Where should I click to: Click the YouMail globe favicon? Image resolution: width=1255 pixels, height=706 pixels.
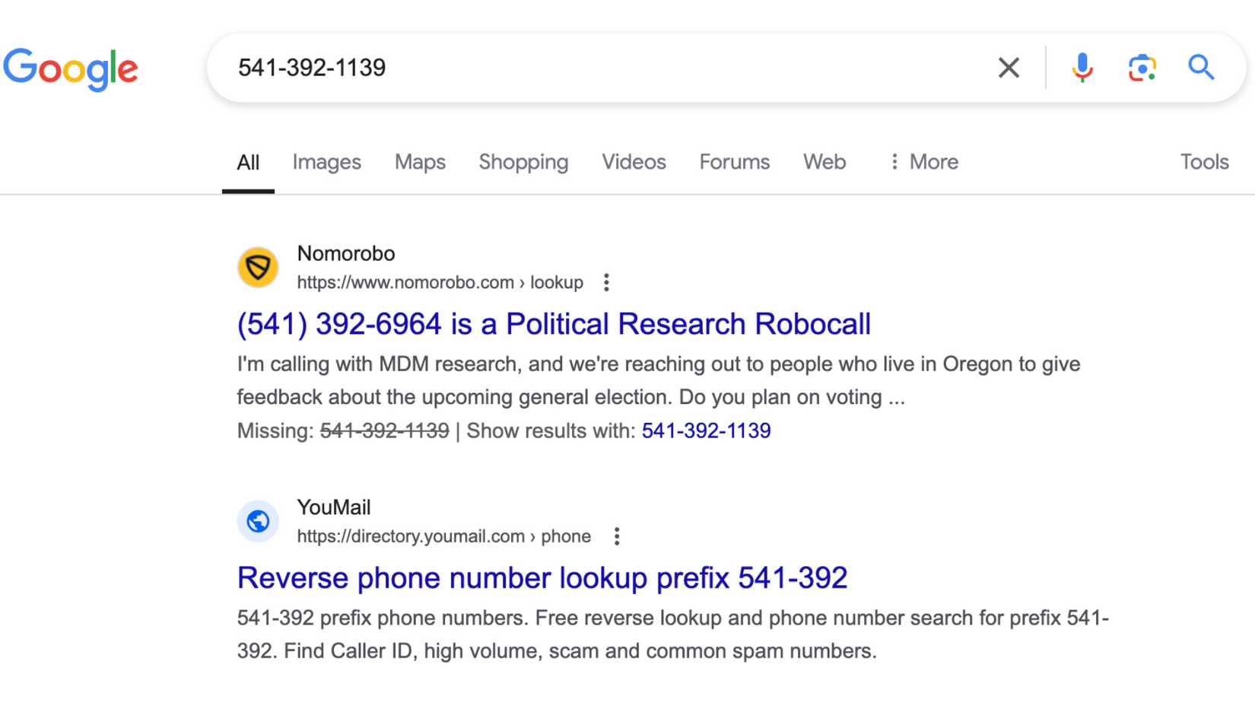(257, 521)
